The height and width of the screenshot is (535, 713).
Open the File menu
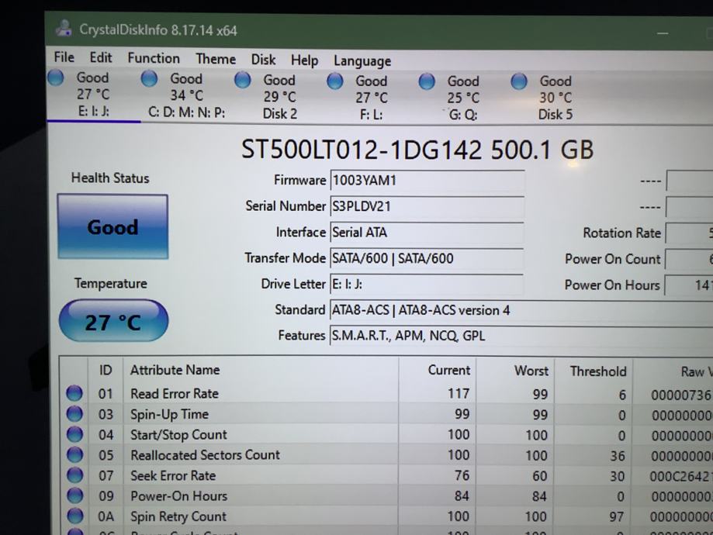(64, 57)
